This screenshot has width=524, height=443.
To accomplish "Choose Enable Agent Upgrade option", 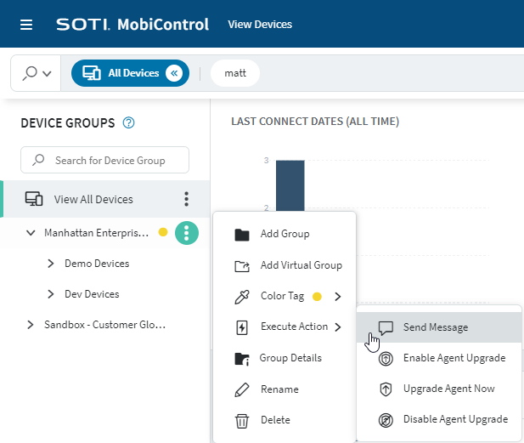I will (454, 358).
